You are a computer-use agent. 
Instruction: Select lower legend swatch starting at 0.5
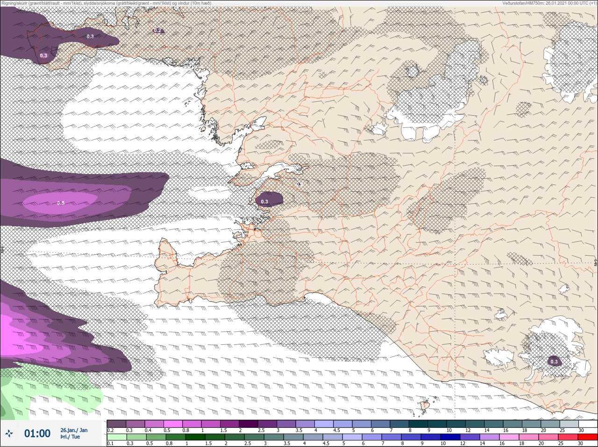point(156,437)
